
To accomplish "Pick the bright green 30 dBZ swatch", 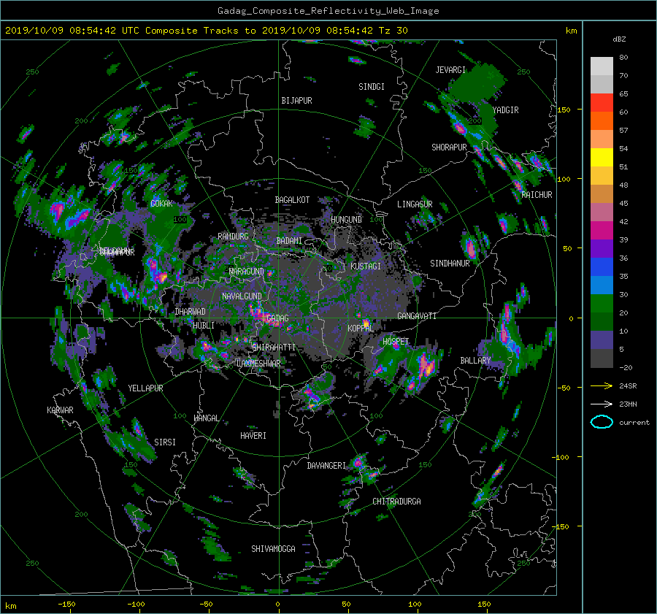I will tap(602, 304).
